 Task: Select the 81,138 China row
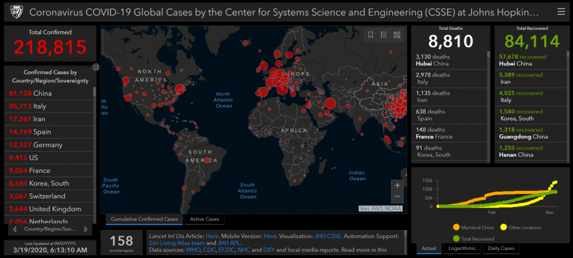point(49,93)
